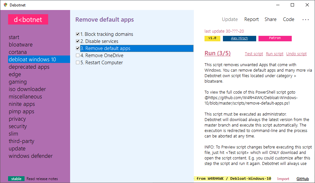The width and height of the screenshot is (315, 183).
Task: Toggle checkbox for Block tracking domains
Action: click(78, 34)
